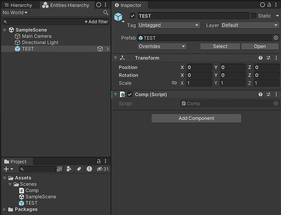Viewport: 281px width, 215px height.
Task: Click the Project search by type icon
Action: (x=69, y=169)
